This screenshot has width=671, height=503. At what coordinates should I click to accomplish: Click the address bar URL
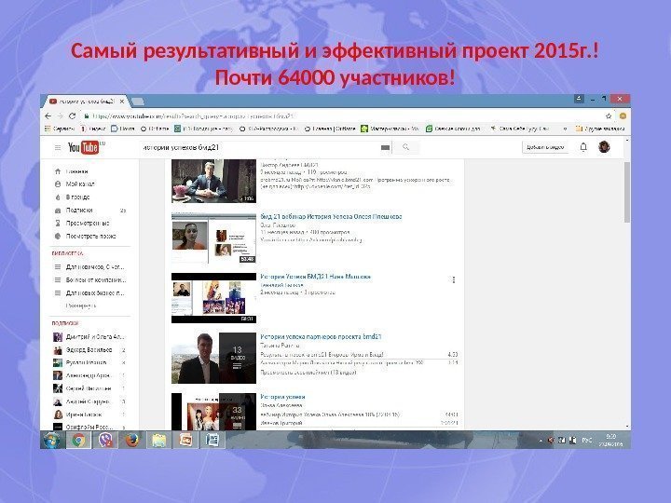(193, 116)
